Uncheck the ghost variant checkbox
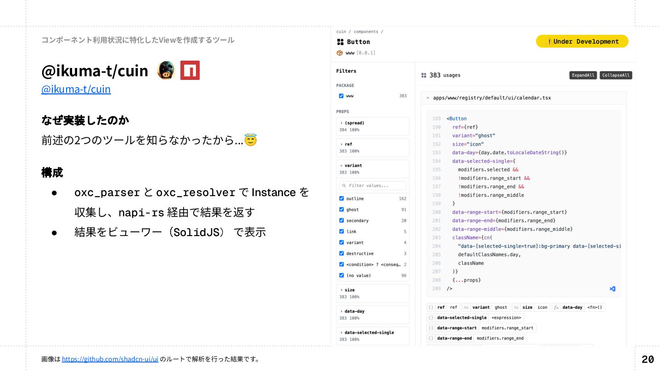The image size is (661, 372). pyautogui.click(x=342, y=209)
